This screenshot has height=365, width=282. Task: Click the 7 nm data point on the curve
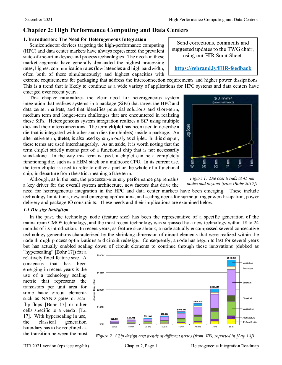[252, 142]
